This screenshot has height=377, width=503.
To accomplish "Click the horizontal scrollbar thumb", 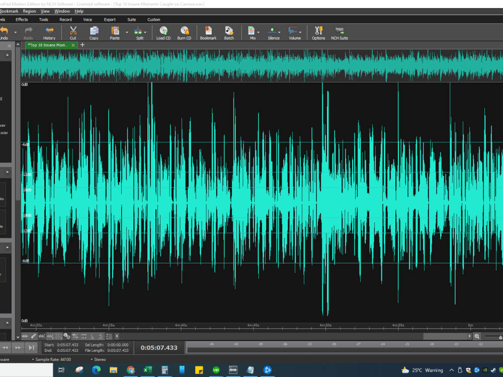I will (445, 336).
